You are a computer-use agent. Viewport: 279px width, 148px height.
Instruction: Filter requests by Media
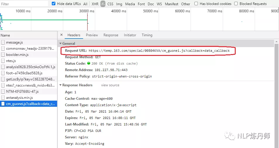130,4
